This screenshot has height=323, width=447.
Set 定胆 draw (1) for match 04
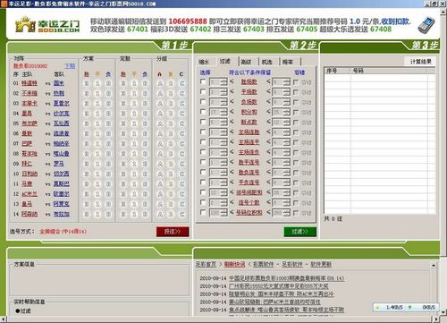coord(134,114)
